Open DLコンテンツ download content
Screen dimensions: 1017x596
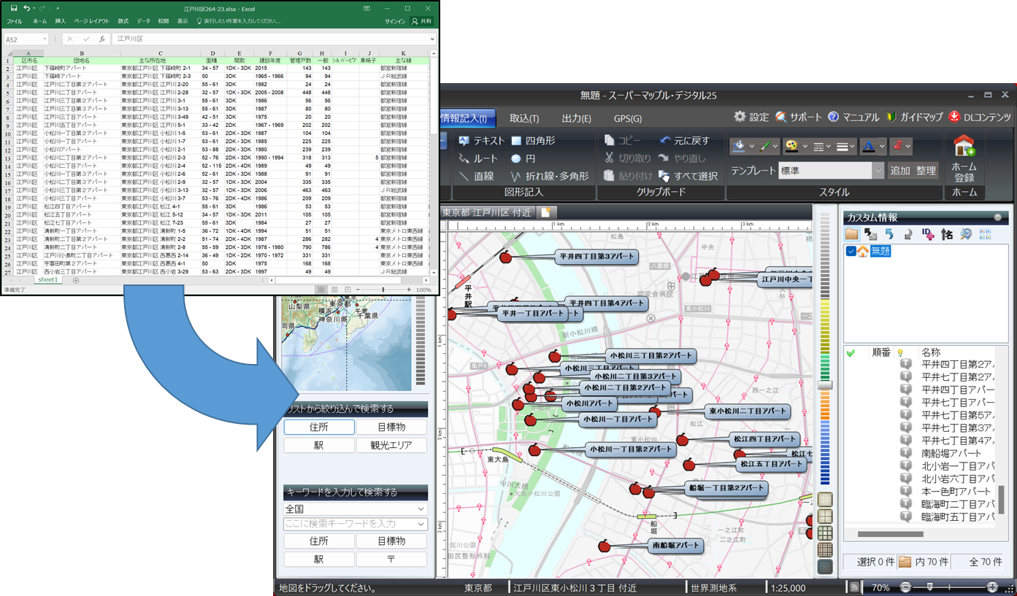point(980,117)
